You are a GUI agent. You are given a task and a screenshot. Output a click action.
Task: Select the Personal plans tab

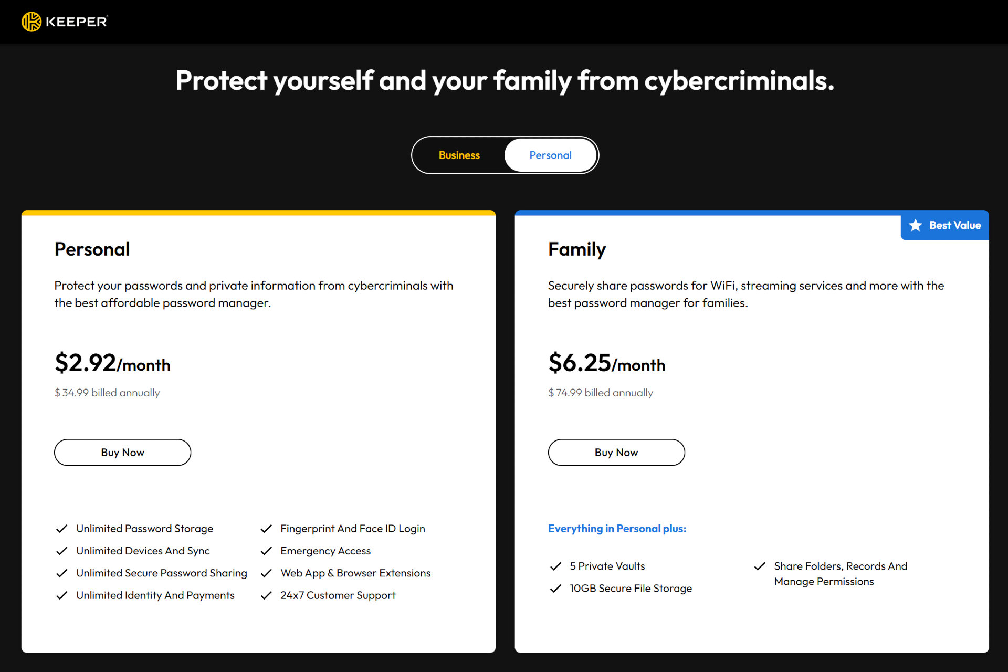[x=550, y=155]
